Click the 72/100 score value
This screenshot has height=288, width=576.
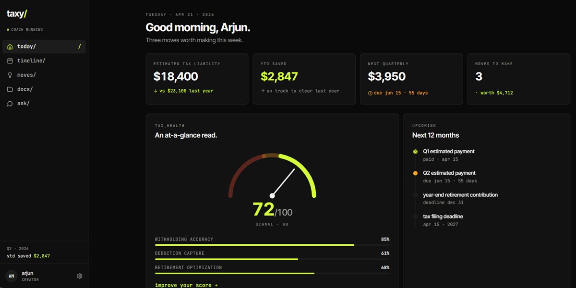point(272,210)
